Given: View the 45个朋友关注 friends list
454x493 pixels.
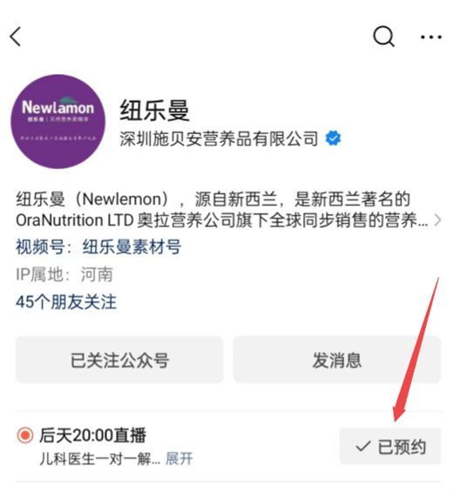Looking at the screenshot, I should click(66, 302).
